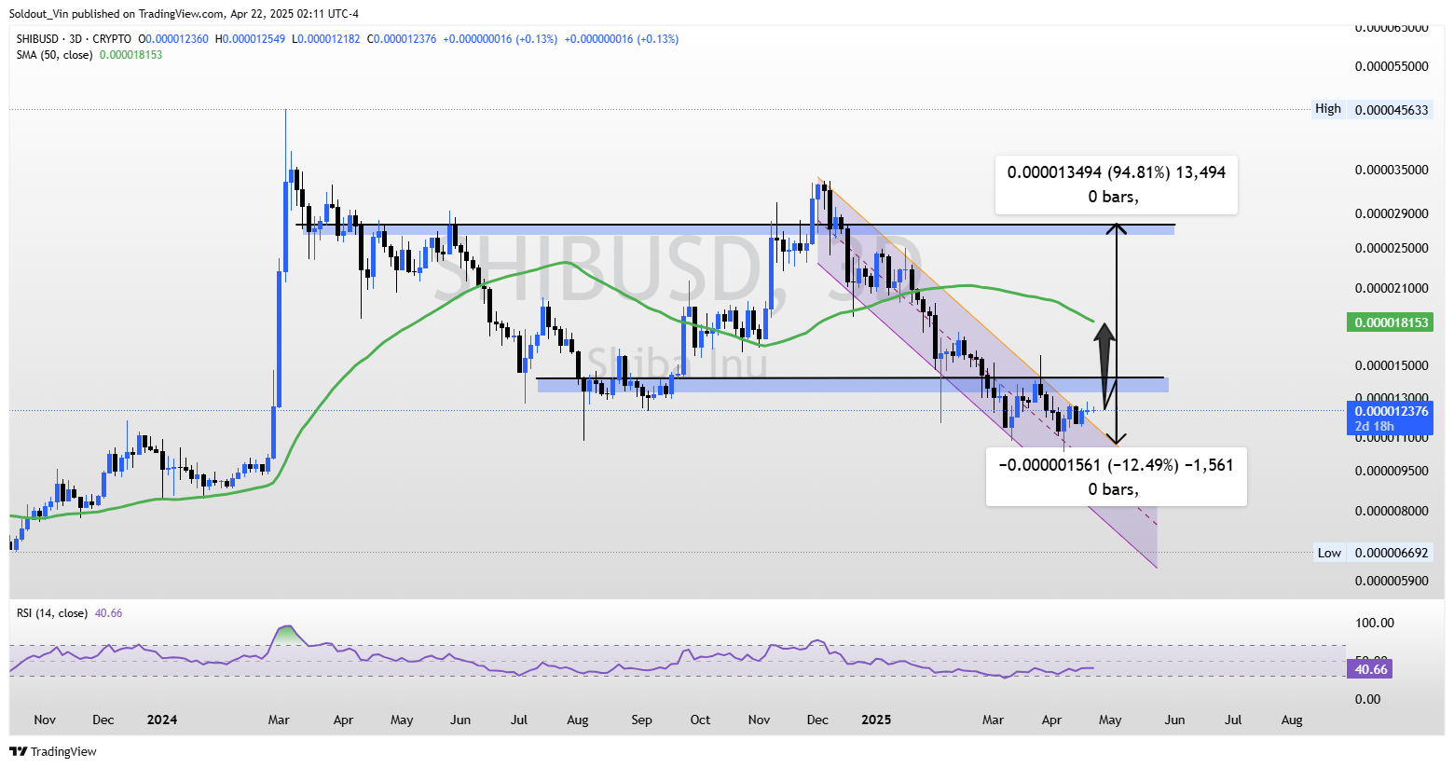Click the TradingView logo at bottom left

[53, 751]
